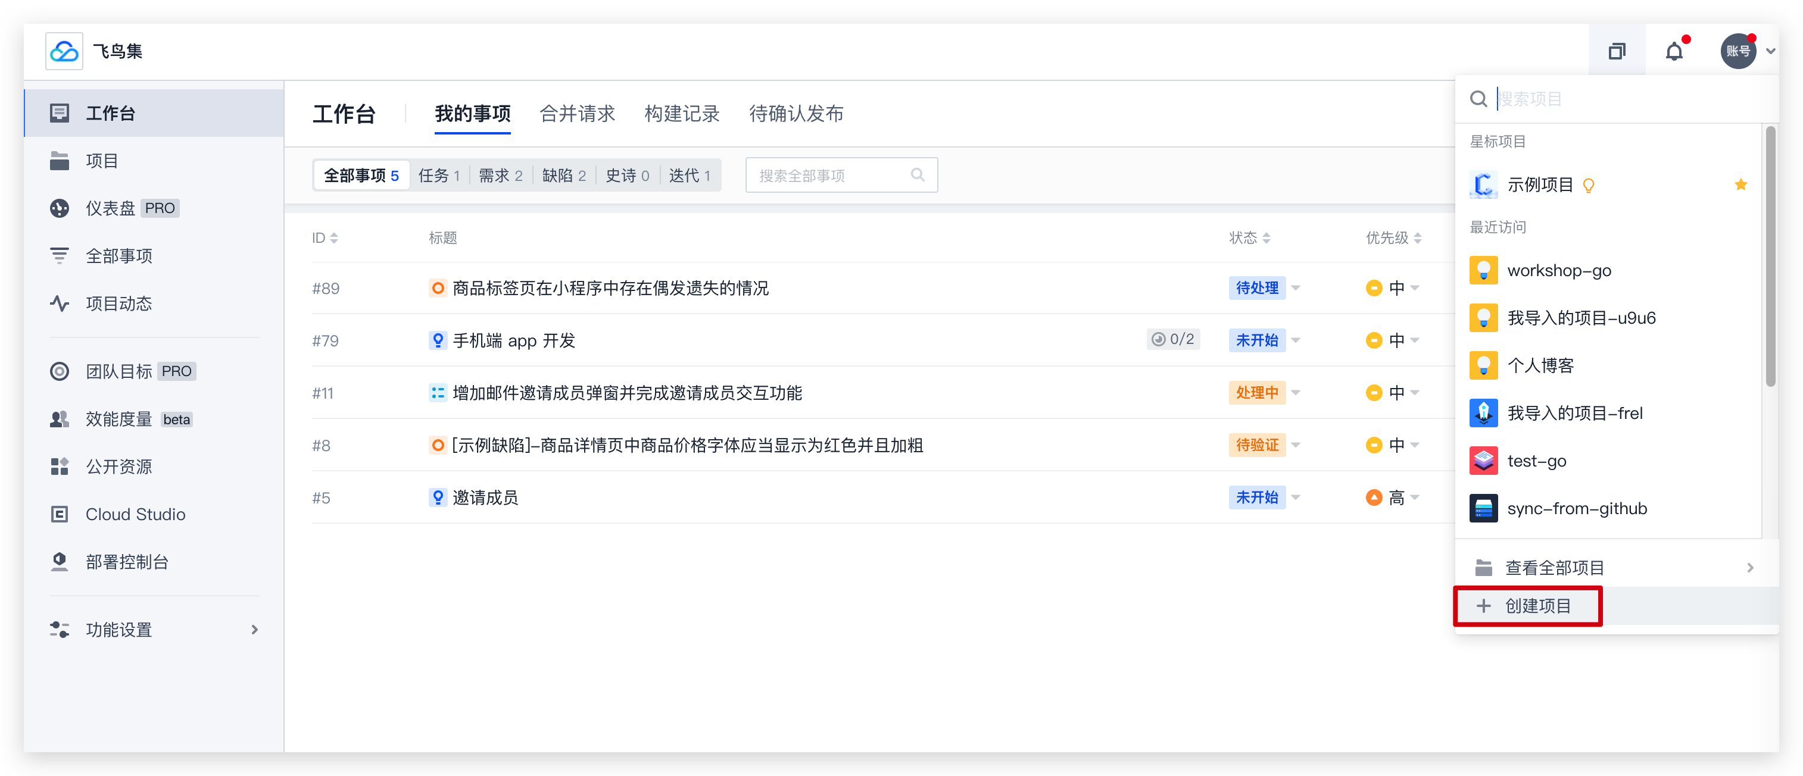Open issue 邀请成员
1803x776 pixels.
click(x=485, y=497)
